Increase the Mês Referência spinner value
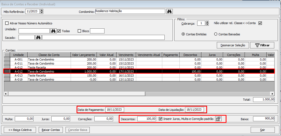The height and width of the screenshot is (136, 281). point(42,10)
